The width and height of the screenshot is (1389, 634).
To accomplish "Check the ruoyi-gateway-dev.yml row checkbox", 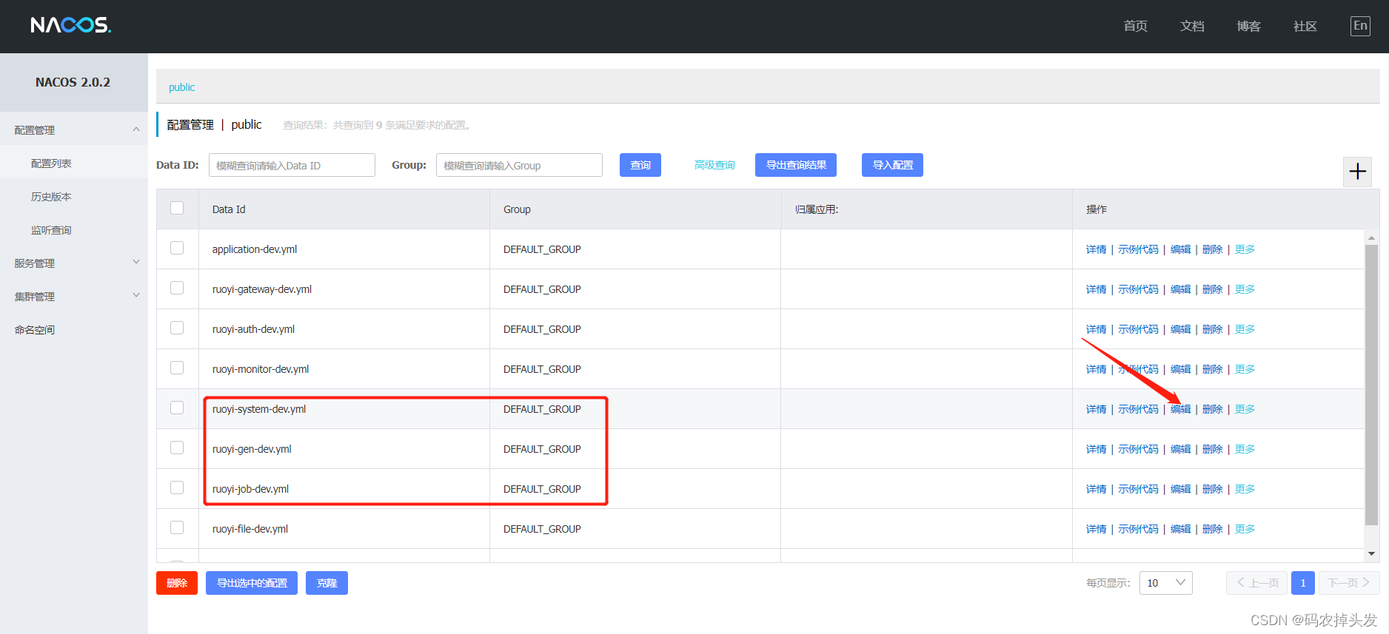I will [x=177, y=288].
